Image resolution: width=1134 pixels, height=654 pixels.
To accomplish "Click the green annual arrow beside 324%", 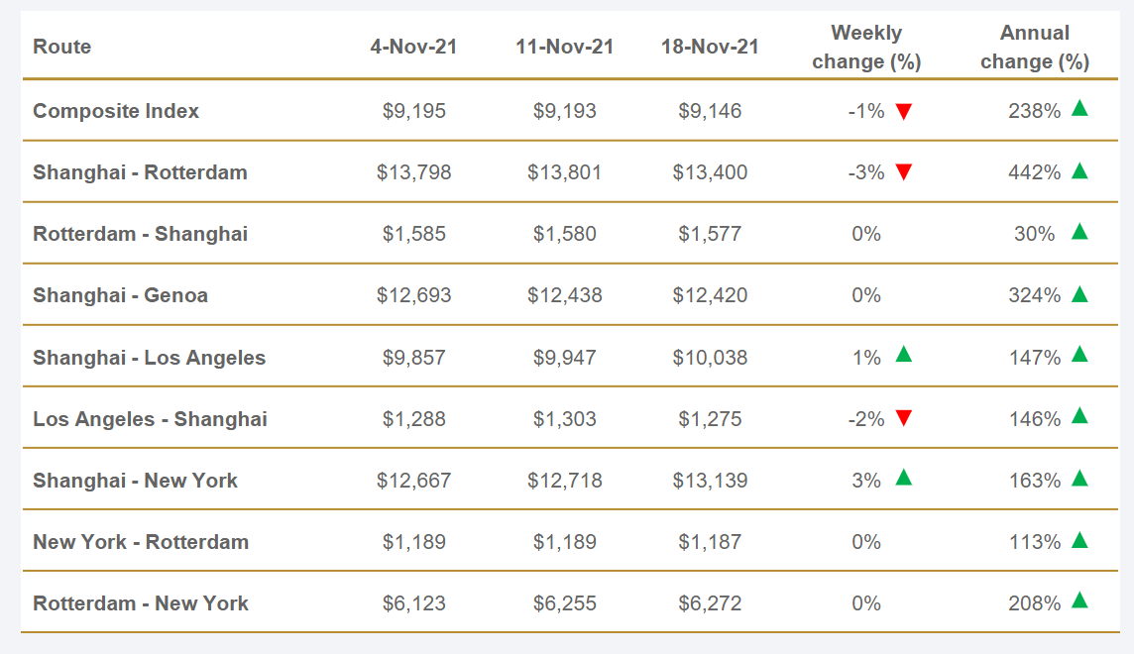I will (x=1079, y=293).
